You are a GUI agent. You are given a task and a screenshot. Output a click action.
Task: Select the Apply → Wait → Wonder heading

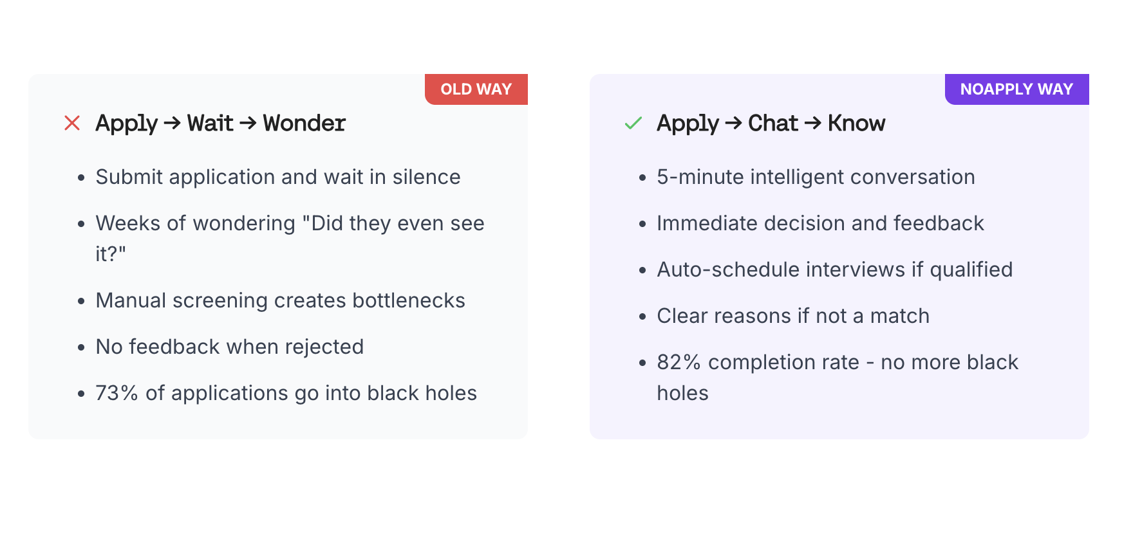(x=220, y=123)
